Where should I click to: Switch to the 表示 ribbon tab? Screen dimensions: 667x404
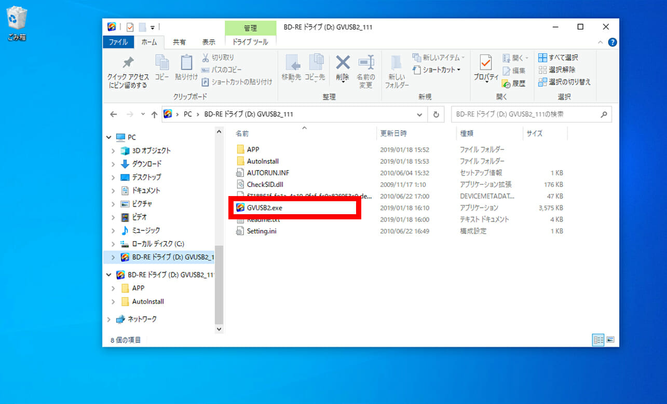[x=209, y=42]
